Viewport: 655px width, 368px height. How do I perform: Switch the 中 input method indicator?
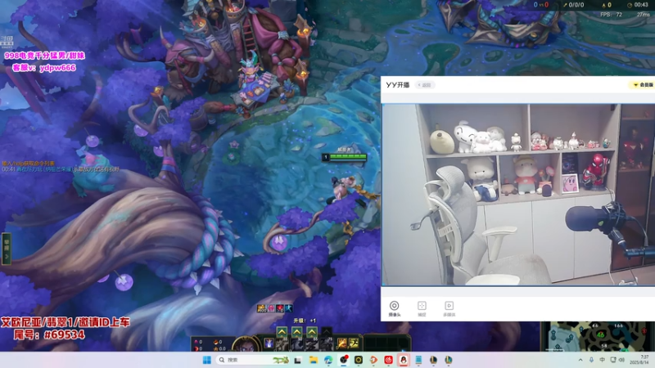pyautogui.click(x=602, y=360)
